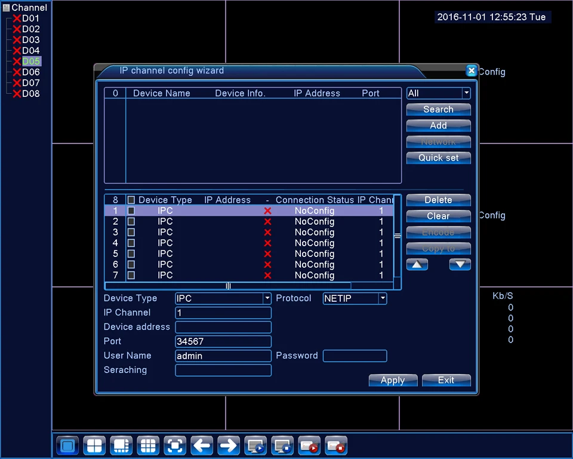Image resolution: width=573 pixels, height=459 pixels.
Task: Tick the checkbox for channel row 7
Action: click(x=131, y=275)
